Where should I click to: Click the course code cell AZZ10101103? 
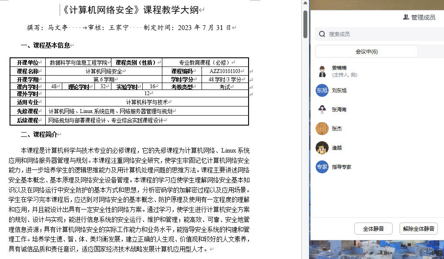(225, 71)
